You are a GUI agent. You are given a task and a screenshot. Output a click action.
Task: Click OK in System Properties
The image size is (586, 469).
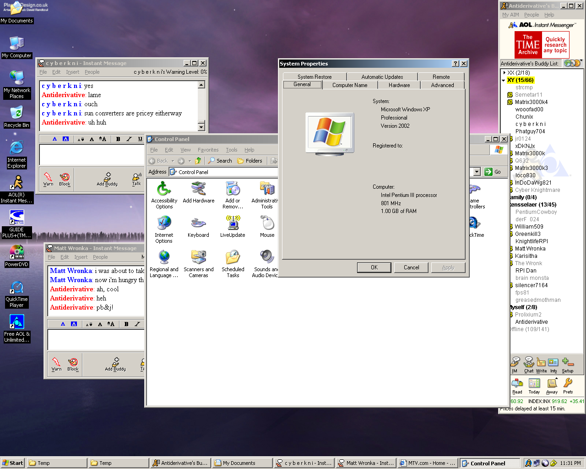[374, 267]
